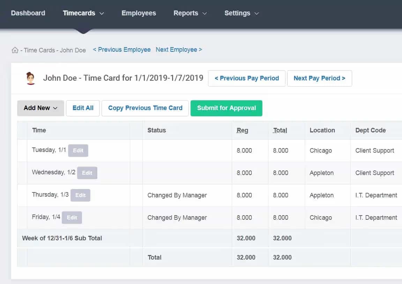The width and height of the screenshot is (402, 284).
Task: Expand the Settings dropdown
Action: 238,13
